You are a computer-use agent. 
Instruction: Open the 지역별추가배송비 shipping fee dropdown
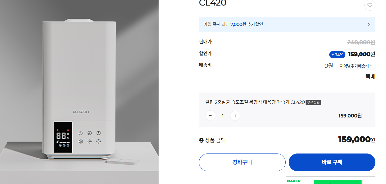click(355, 66)
